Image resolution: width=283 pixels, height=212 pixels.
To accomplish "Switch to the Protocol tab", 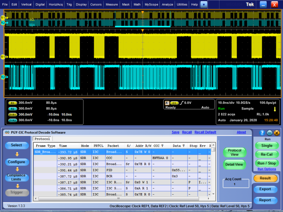I will coord(42,139).
